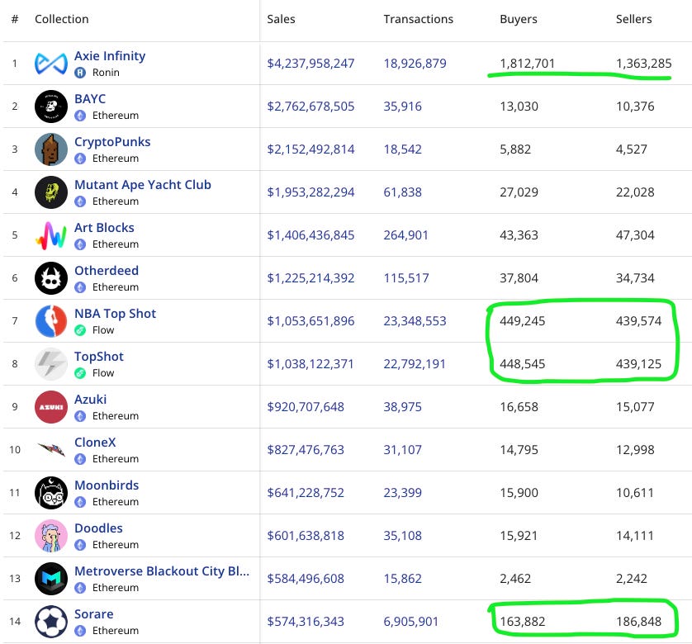
Task: Open the CryptoPunks collection link
Action: click(x=112, y=142)
